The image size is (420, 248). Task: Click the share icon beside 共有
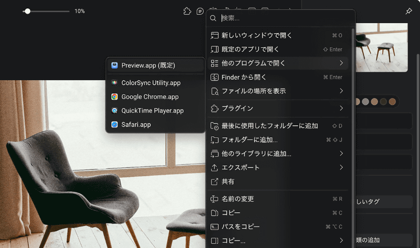215,181
